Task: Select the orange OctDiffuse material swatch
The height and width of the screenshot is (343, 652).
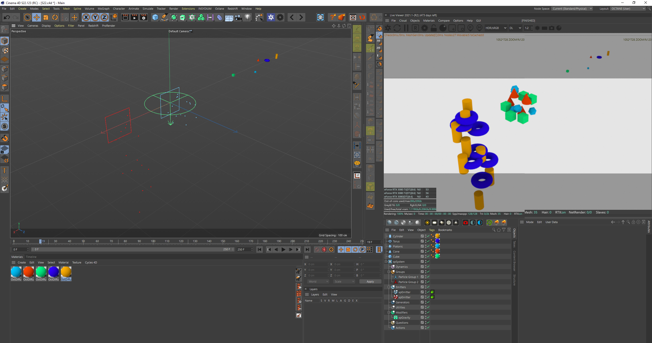Action: [66, 272]
